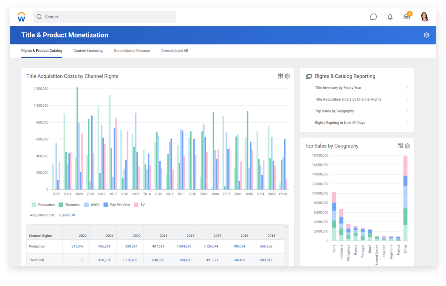Click Theatrical 2016 value 140,483

pyautogui.click(x=239, y=260)
